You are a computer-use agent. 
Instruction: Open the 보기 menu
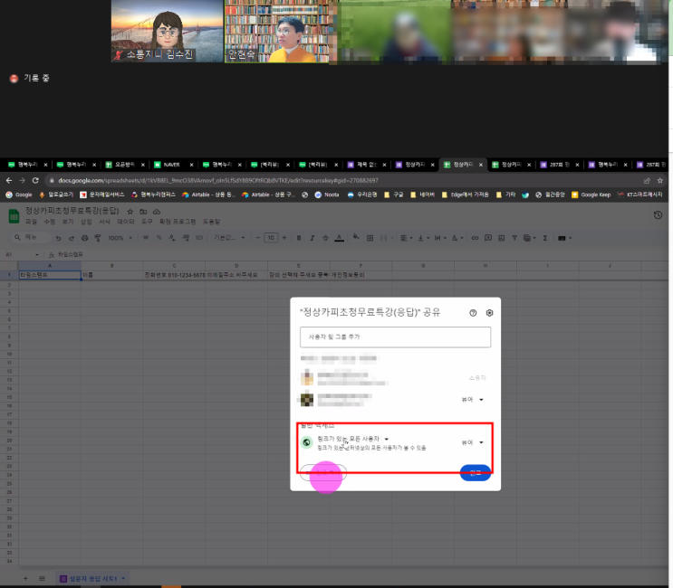point(68,222)
